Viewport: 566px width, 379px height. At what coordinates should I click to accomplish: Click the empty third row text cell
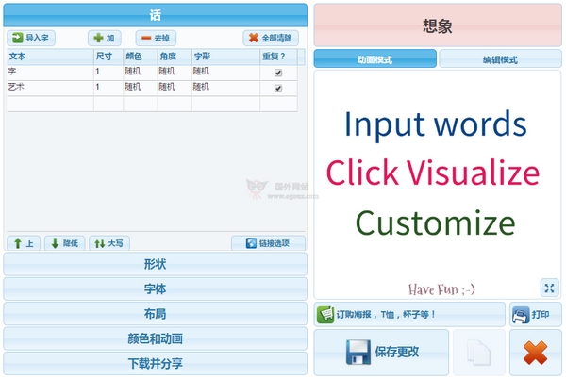tap(50, 104)
